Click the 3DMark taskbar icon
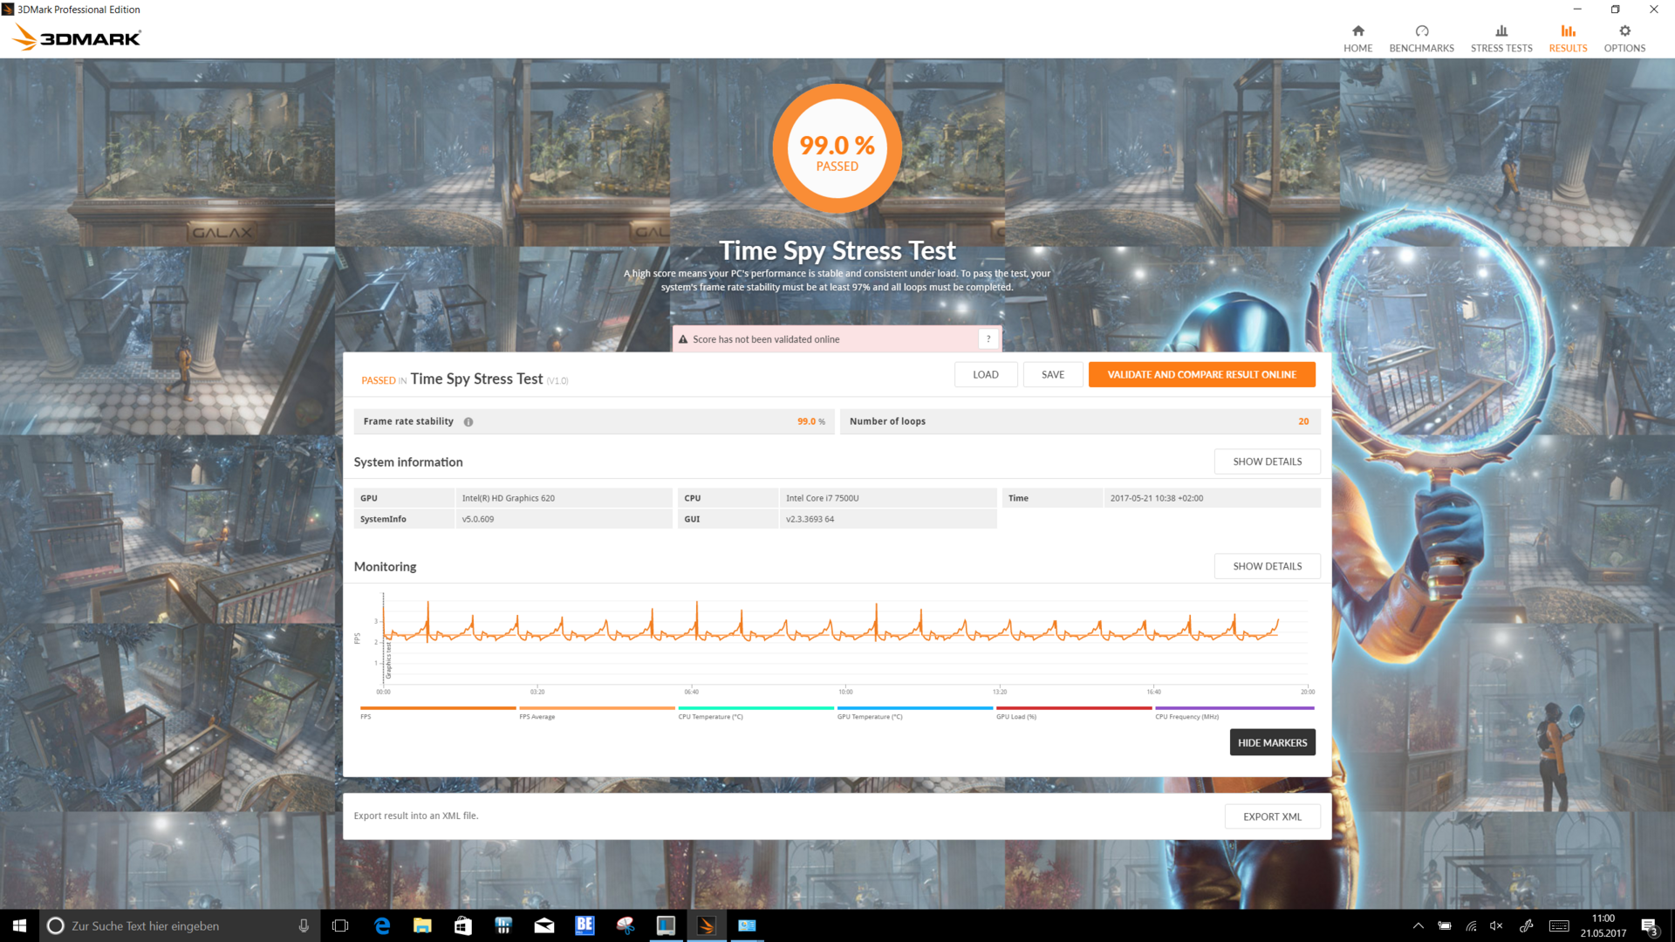The height and width of the screenshot is (942, 1675). click(707, 925)
